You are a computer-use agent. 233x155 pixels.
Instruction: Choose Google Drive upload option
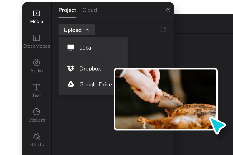(90, 84)
